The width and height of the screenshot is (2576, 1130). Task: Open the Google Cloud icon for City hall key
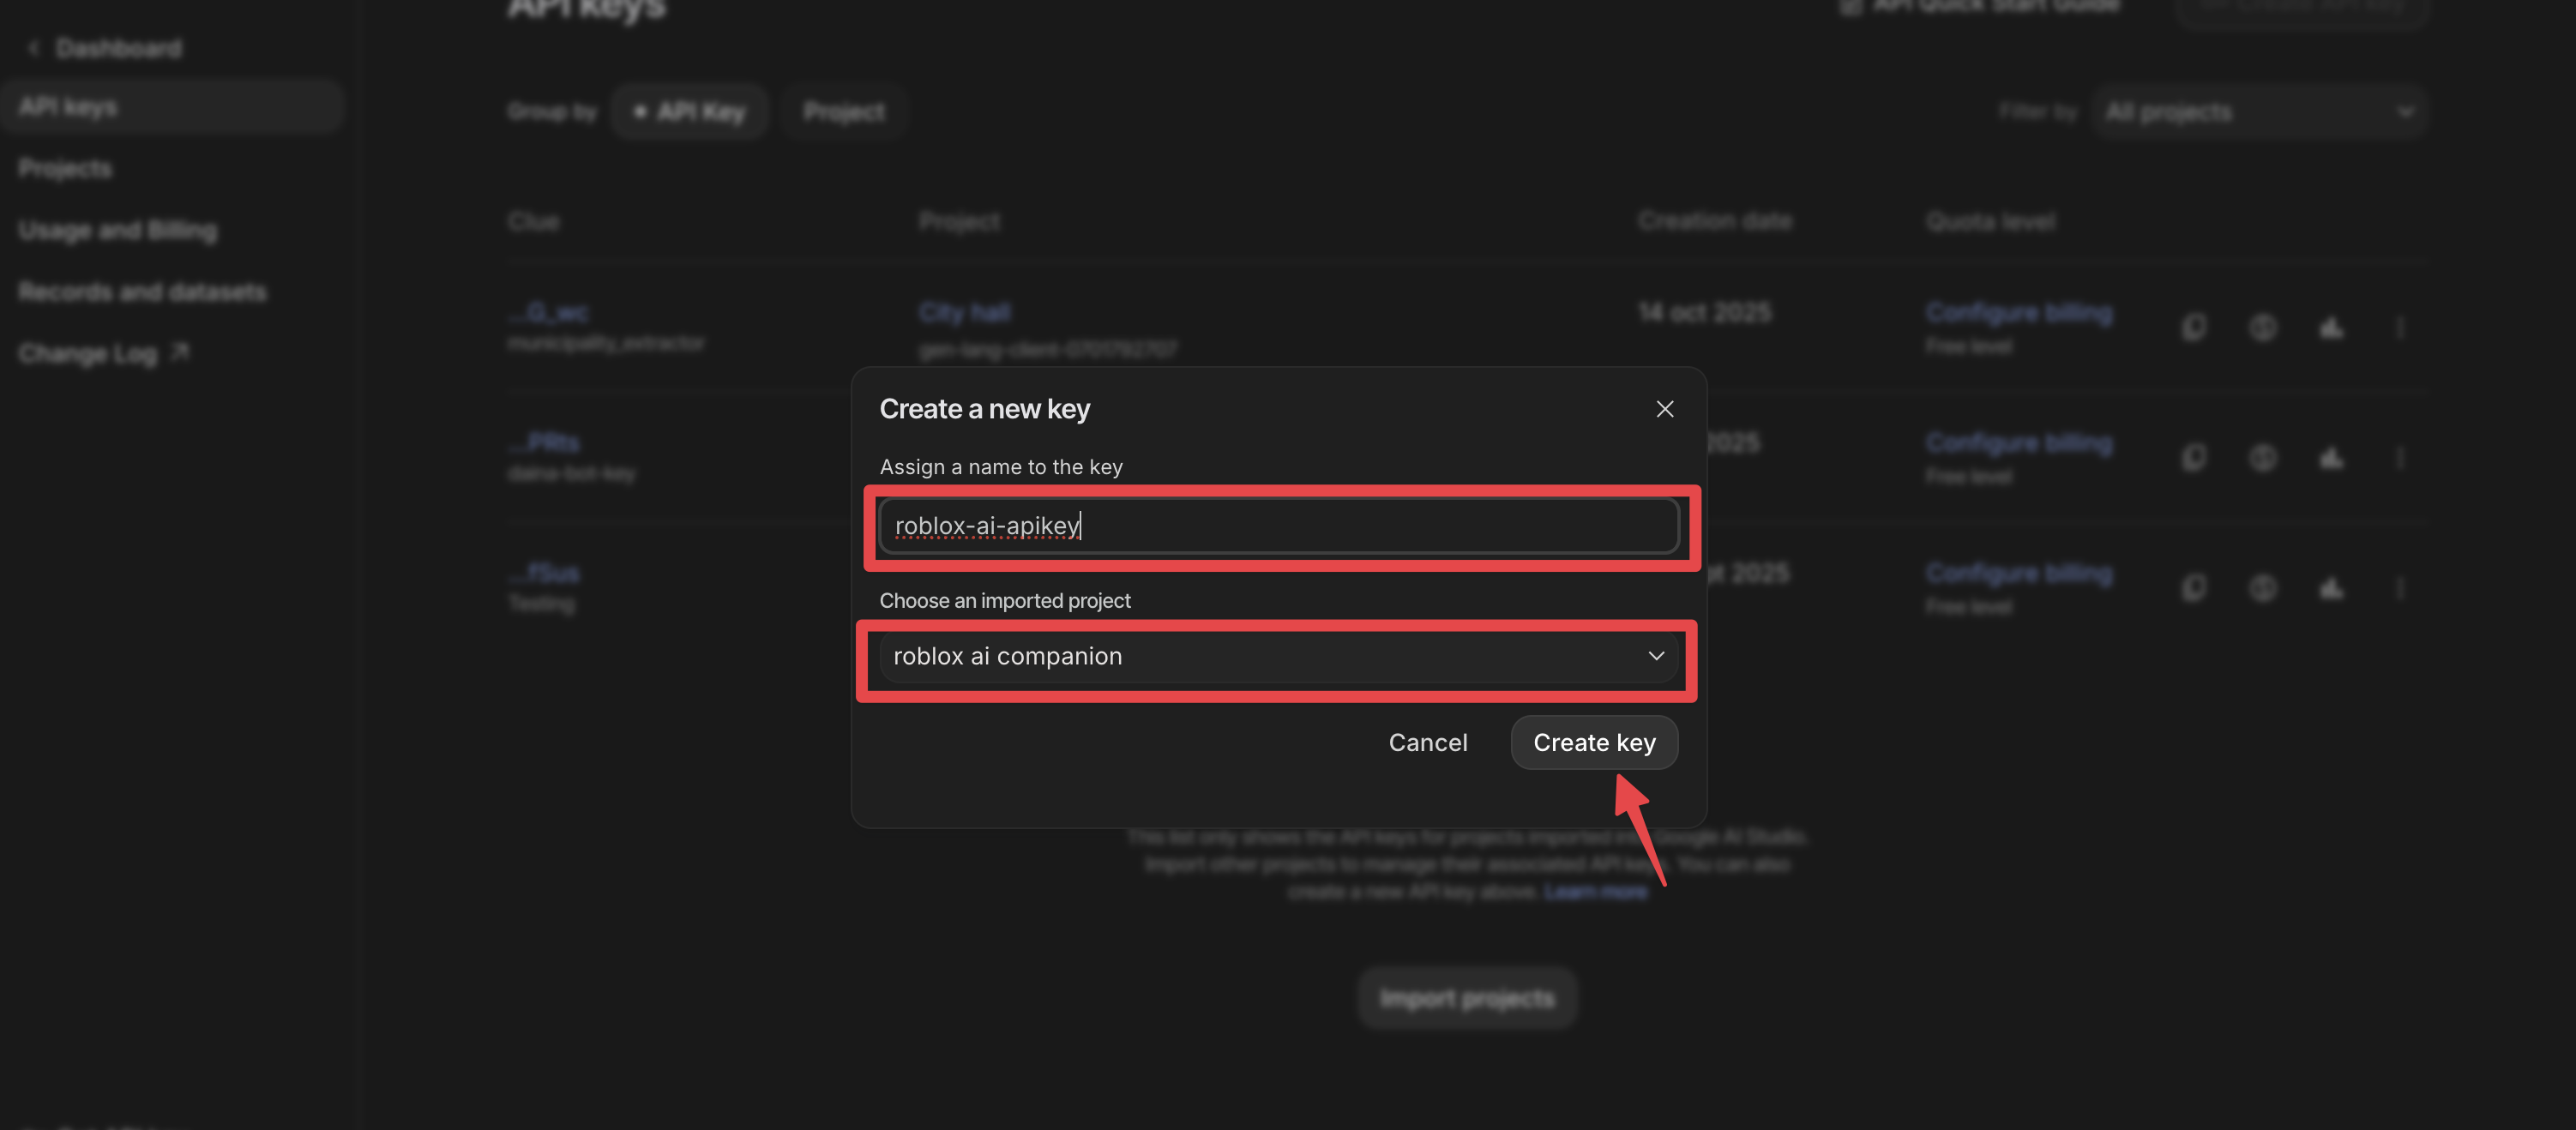pyautogui.click(x=2330, y=327)
